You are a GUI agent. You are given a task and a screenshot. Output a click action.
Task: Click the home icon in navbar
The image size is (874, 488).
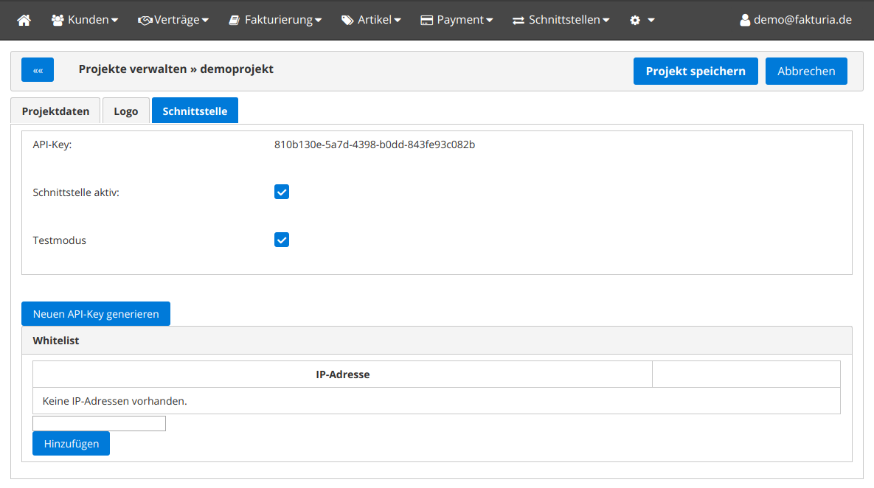(x=24, y=20)
